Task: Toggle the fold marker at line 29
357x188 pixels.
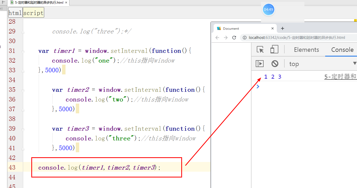Action: point(23,32)
